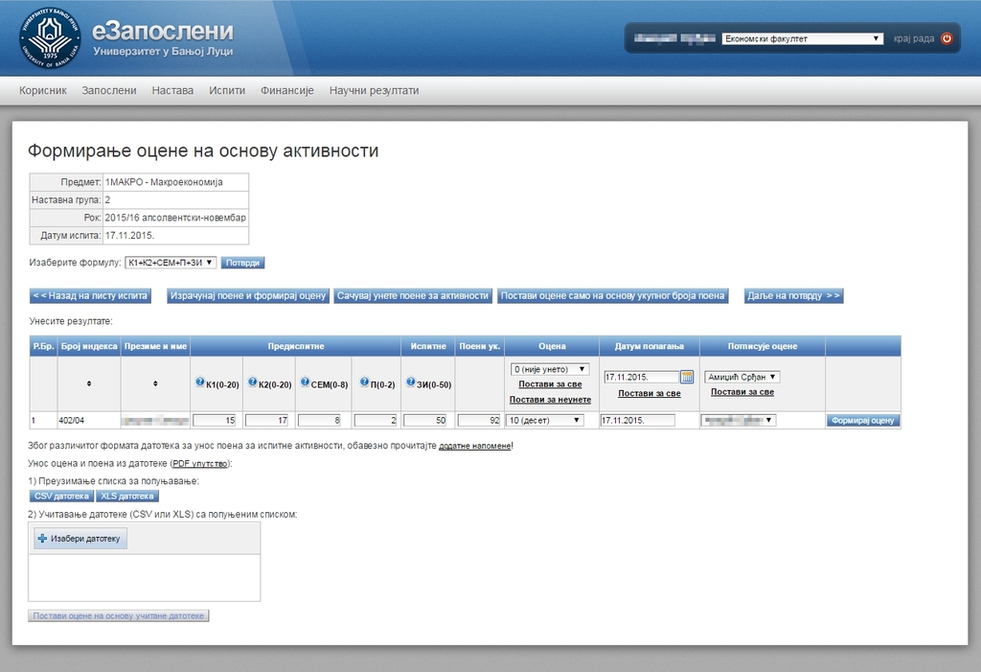981x672 pixels.
Task: Open the calendar date picker icon
Action: point(686,377)
